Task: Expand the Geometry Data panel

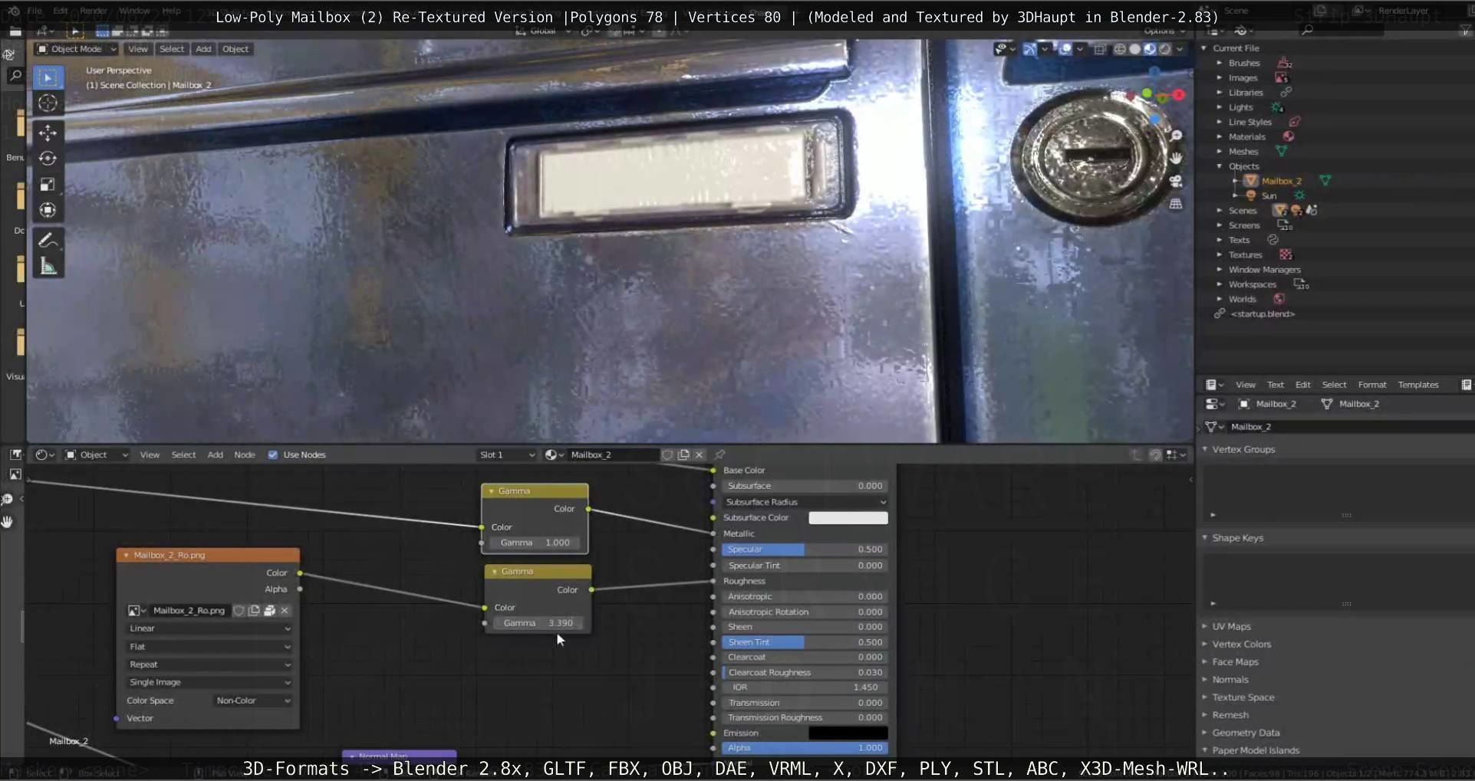Action: (1246, 733)
